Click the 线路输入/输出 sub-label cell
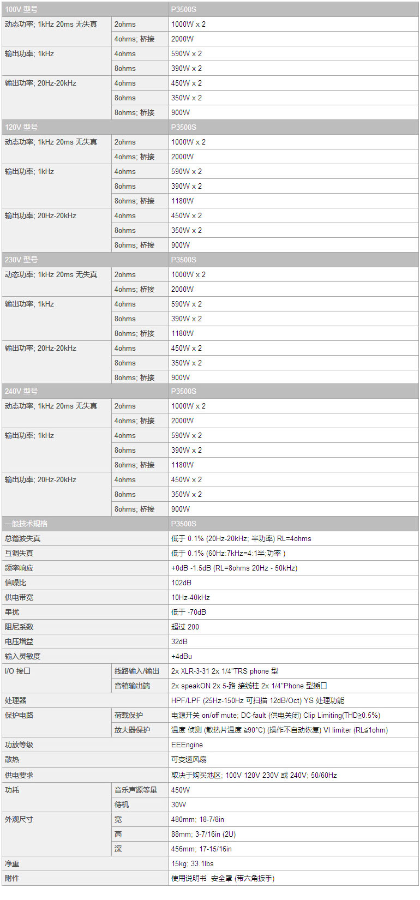The height and width of the screenshot is (900, 420). [140, 671]
